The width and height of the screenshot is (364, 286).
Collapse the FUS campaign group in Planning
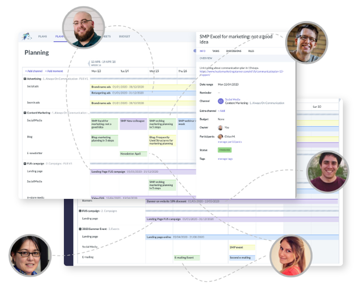coord(25,164)
